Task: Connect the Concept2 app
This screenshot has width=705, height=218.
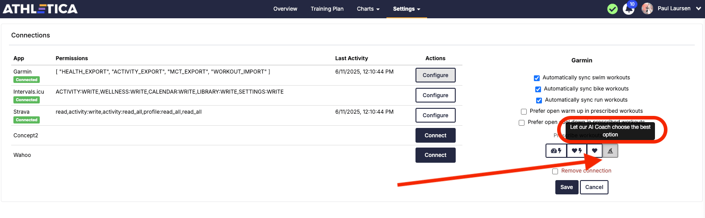Action: point(435,136)
